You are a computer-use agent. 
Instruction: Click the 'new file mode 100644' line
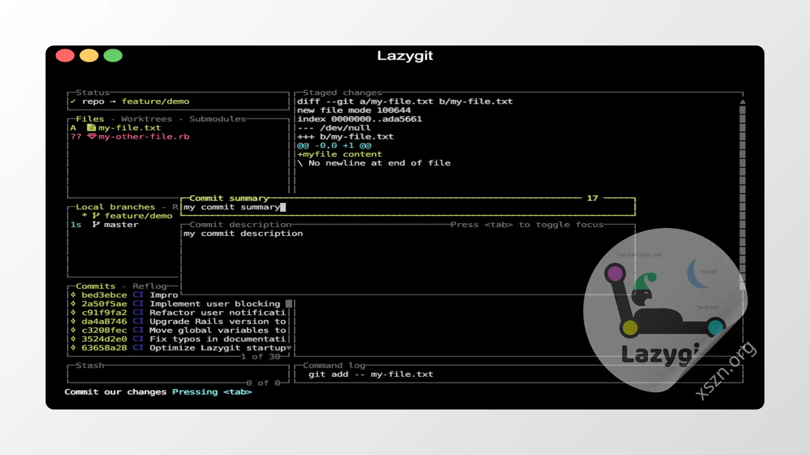click(354, 110)
